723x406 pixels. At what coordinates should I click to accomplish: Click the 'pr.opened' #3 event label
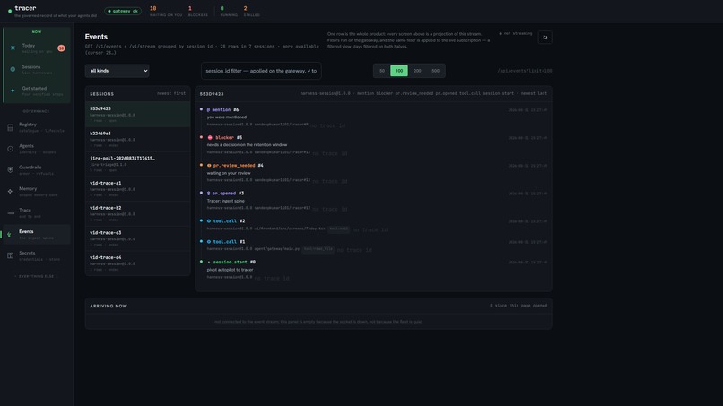(x=224, y=194)
